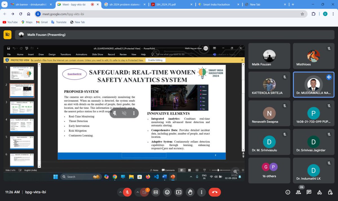
Task: Click the yellow presentation icon beside Malik Fouzan
Action: (x=8, y=35)
